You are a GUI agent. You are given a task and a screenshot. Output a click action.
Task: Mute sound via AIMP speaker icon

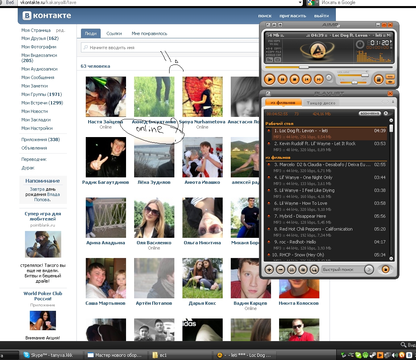[367, 72]
